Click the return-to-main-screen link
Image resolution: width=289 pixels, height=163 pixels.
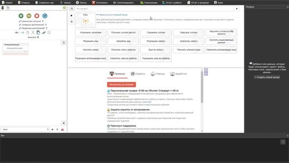click(112, 15)
